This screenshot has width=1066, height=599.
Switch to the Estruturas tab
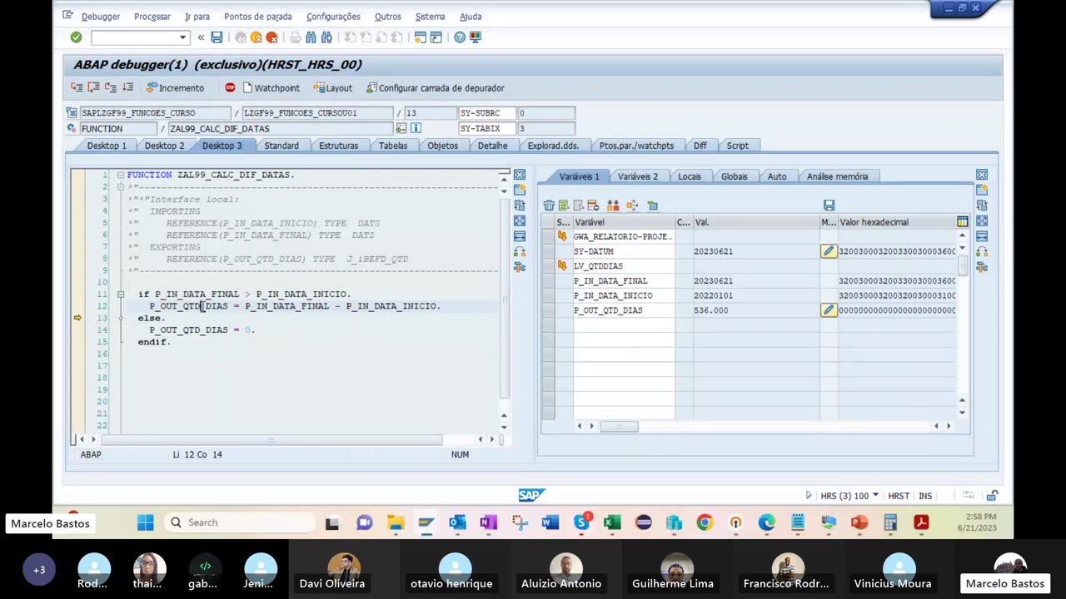pos(338,146)
